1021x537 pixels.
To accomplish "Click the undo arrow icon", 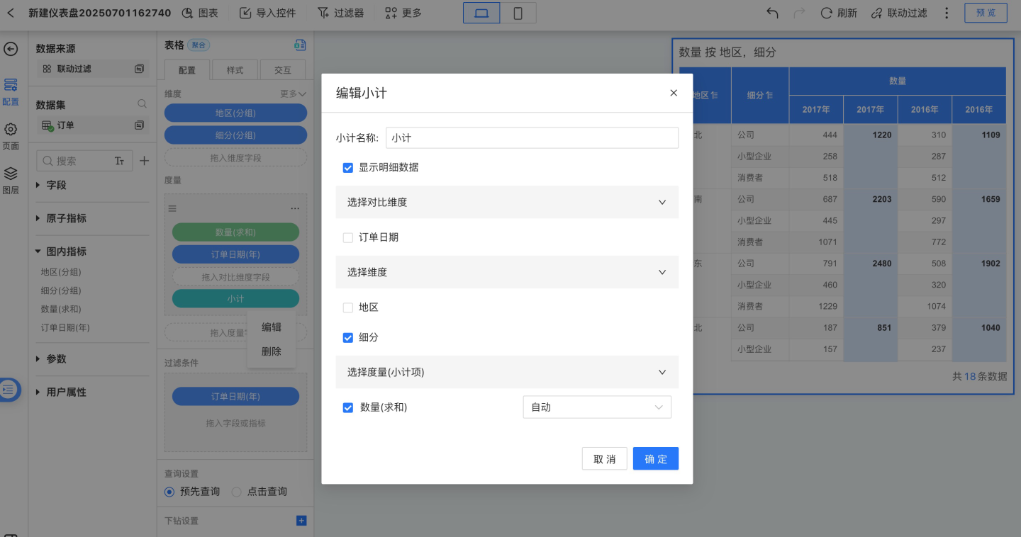I will [x=773, y=13].
